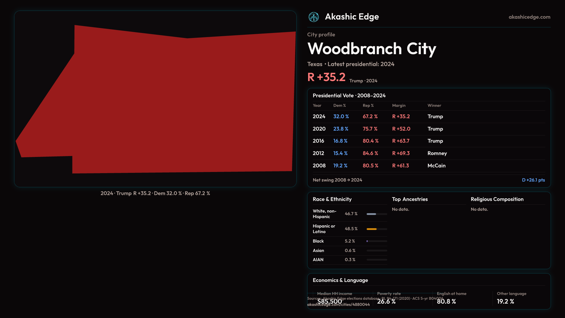Click the Woodbranch City title
Viewport: 565px width, 318px height.
point(371,49)
